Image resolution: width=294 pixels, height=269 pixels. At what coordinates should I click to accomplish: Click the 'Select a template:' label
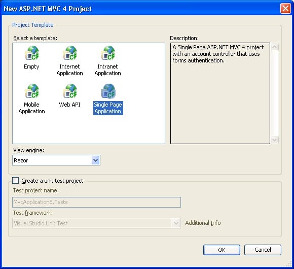coord(35,38)
